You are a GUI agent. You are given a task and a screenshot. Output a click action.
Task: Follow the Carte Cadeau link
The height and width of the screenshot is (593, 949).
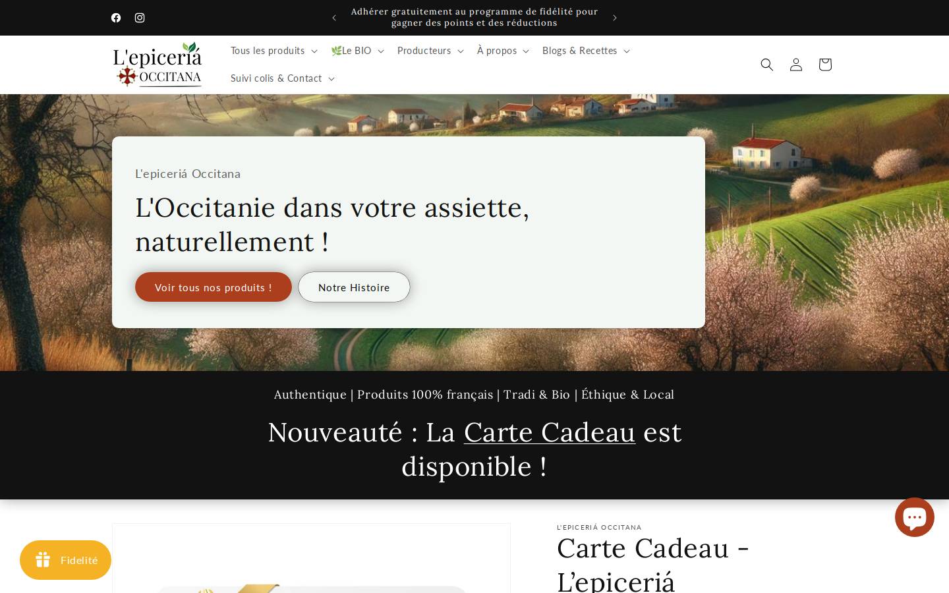[x=550, y=432]
